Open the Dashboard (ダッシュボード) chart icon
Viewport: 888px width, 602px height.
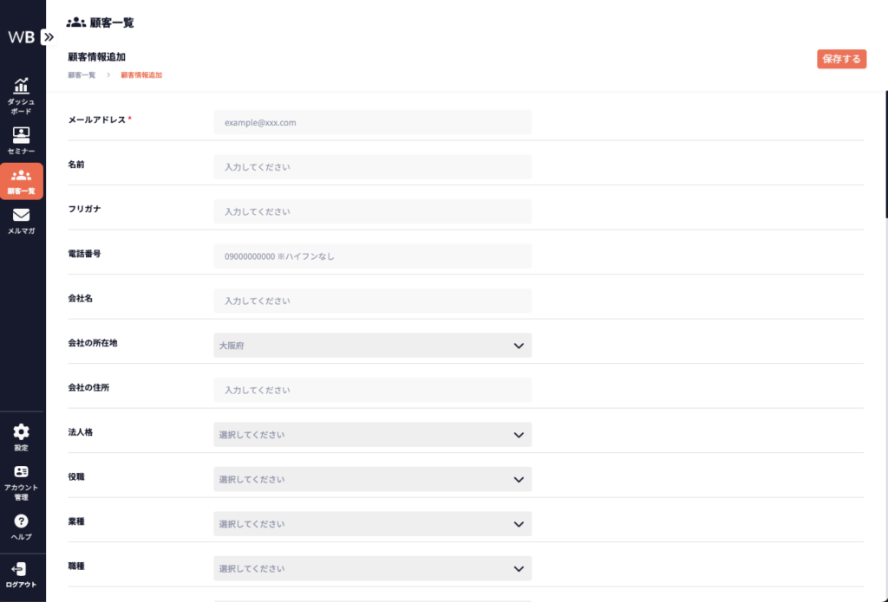point(22,87)
